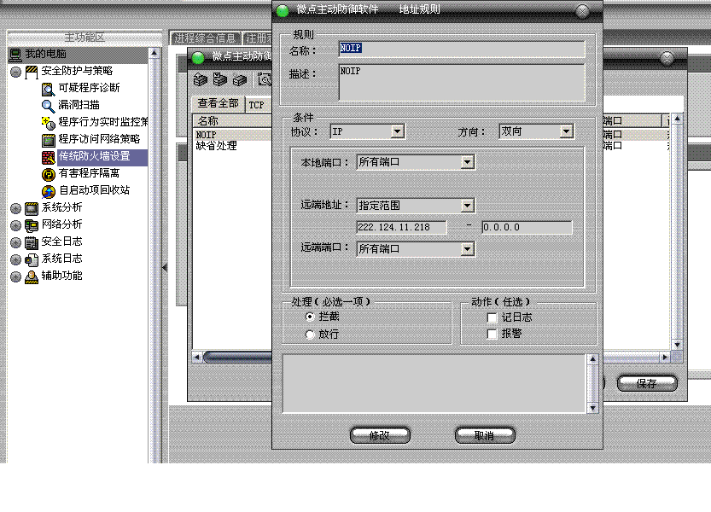Close the firewall rules window behind the dialog
Image resolution: width=711 pixels, height=512 pixels.
pos(667,58)
